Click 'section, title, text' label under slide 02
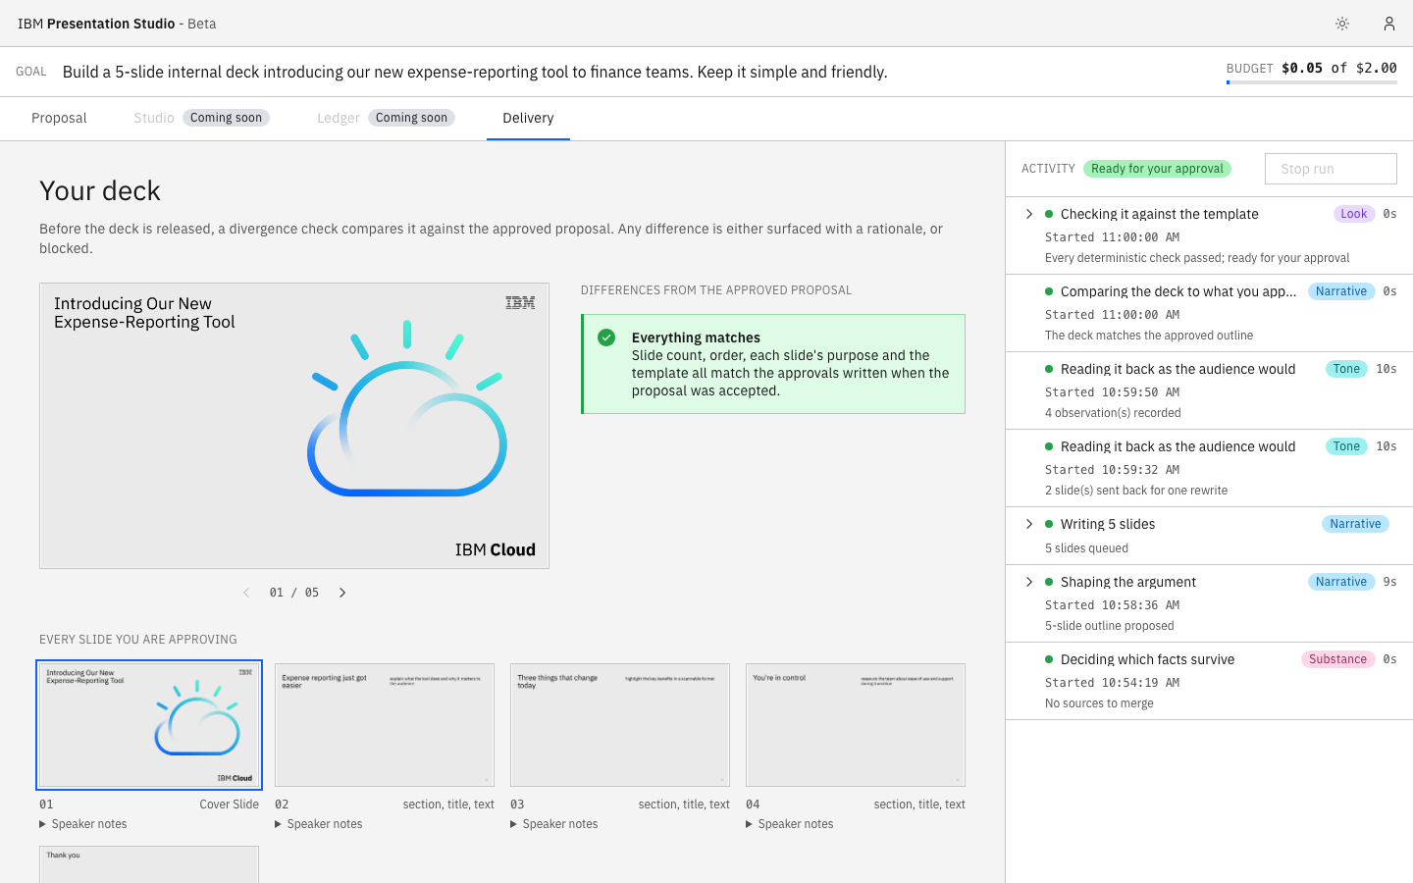This screenshot has height=883, width=1413. (x=448, y=805)
